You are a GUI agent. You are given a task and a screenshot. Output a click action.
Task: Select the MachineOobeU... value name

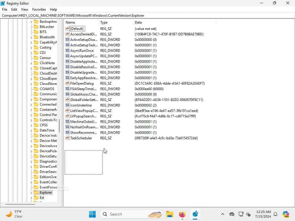[x=84, y=122]
